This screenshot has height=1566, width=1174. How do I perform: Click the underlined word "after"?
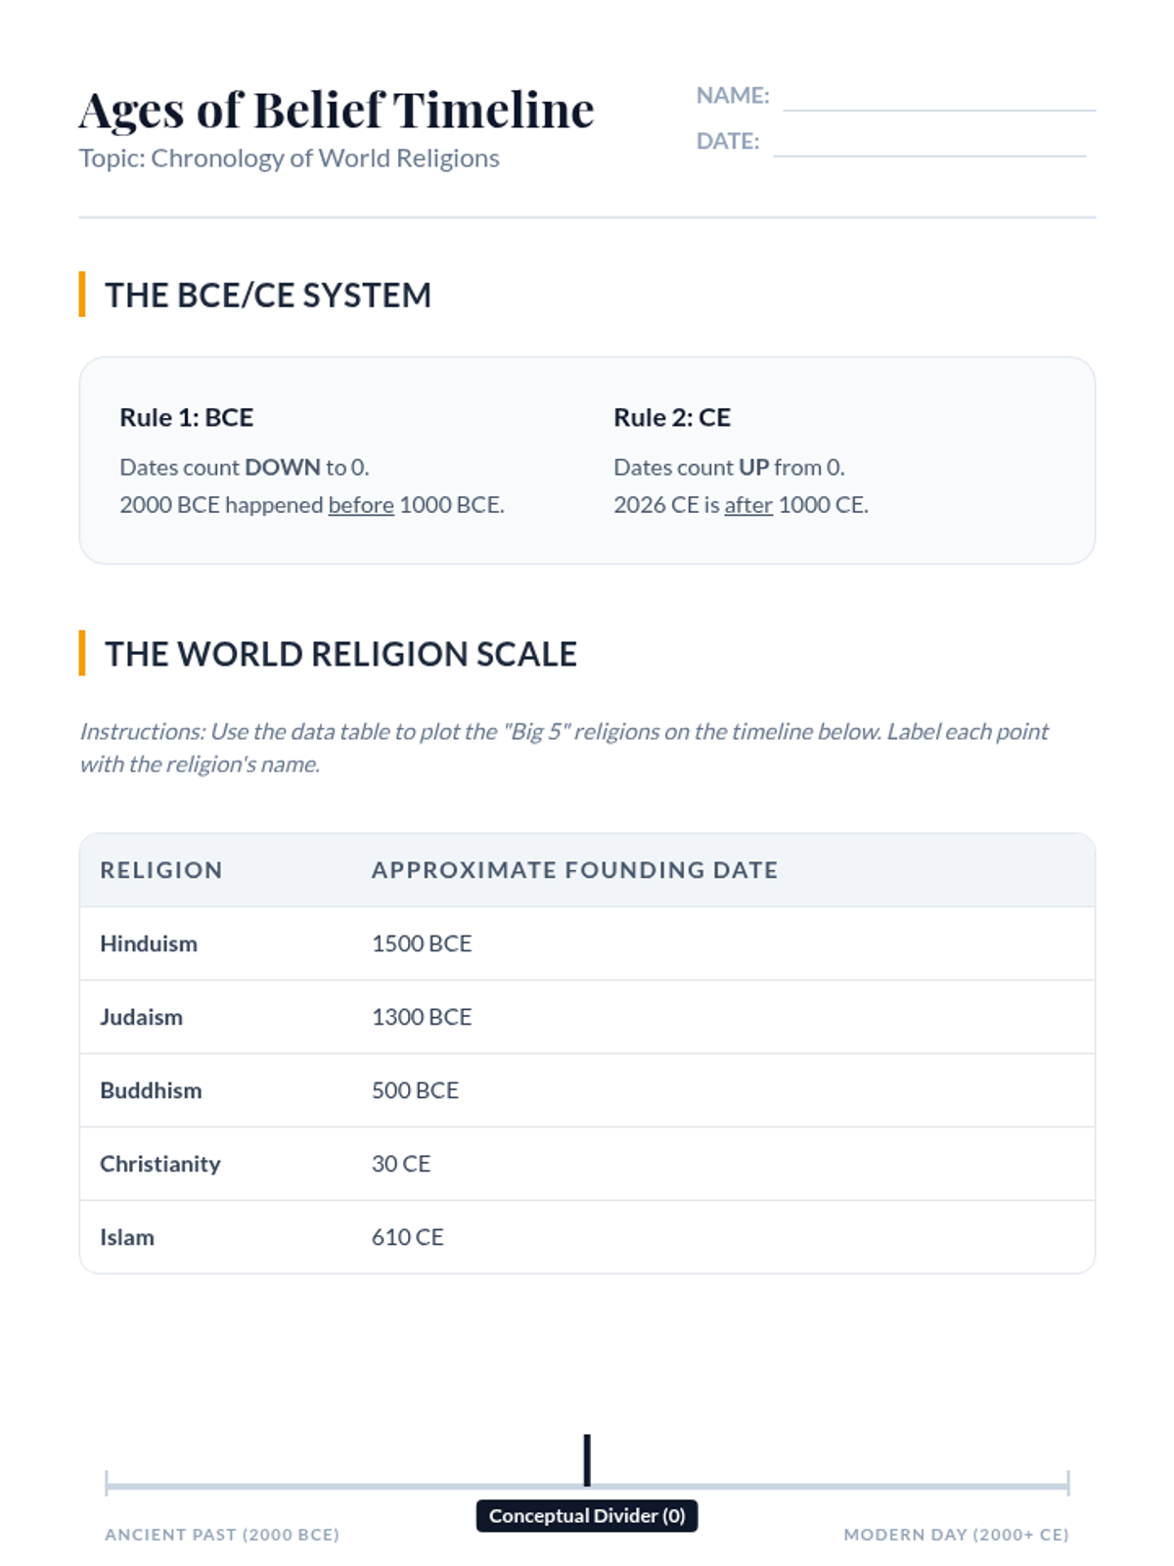[x=748, y=505]
